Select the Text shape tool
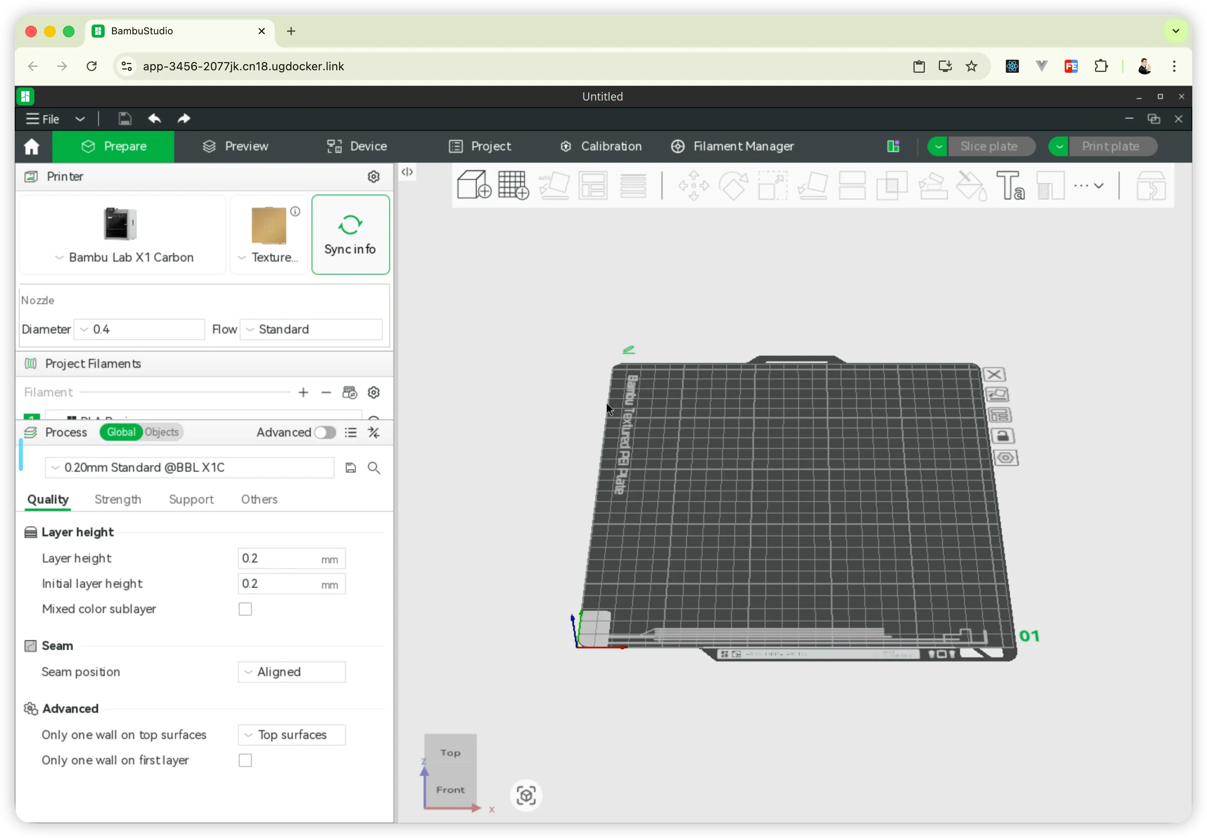The width and height of the screenshot is (1207, 838). click(x=1011, y=185)
